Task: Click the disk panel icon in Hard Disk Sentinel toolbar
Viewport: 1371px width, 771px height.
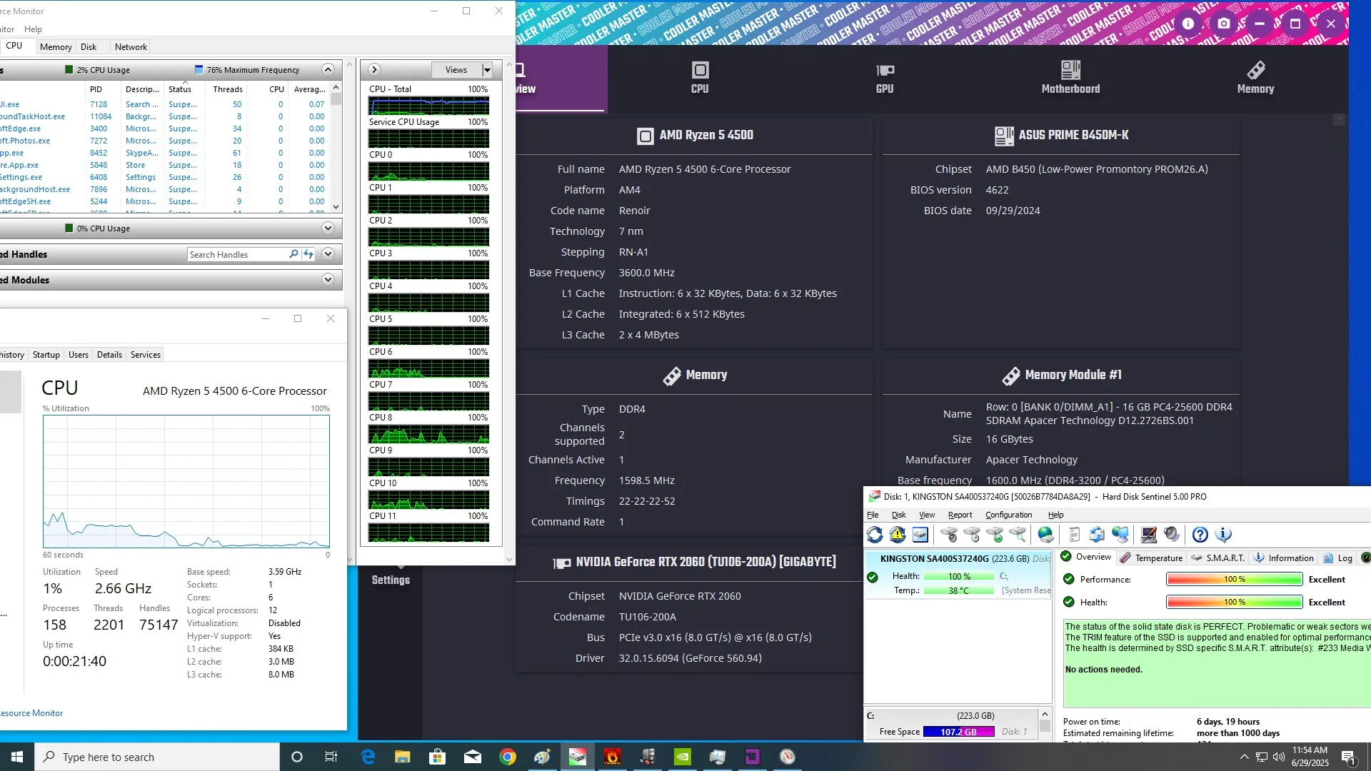Action: pyautogui.click(x=920, y=535)
